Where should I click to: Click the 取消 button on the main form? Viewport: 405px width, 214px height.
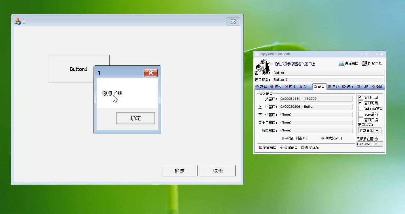pyautogui.click(x=218, y=171)
